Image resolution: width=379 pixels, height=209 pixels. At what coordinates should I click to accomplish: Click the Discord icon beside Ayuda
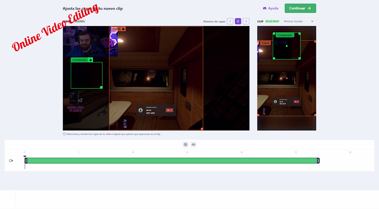265,8
